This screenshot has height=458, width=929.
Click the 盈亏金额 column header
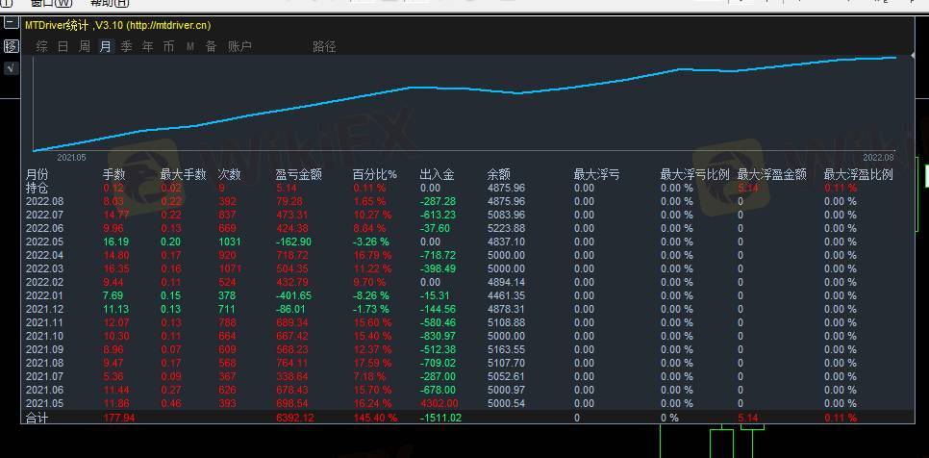tap(298, 175)
